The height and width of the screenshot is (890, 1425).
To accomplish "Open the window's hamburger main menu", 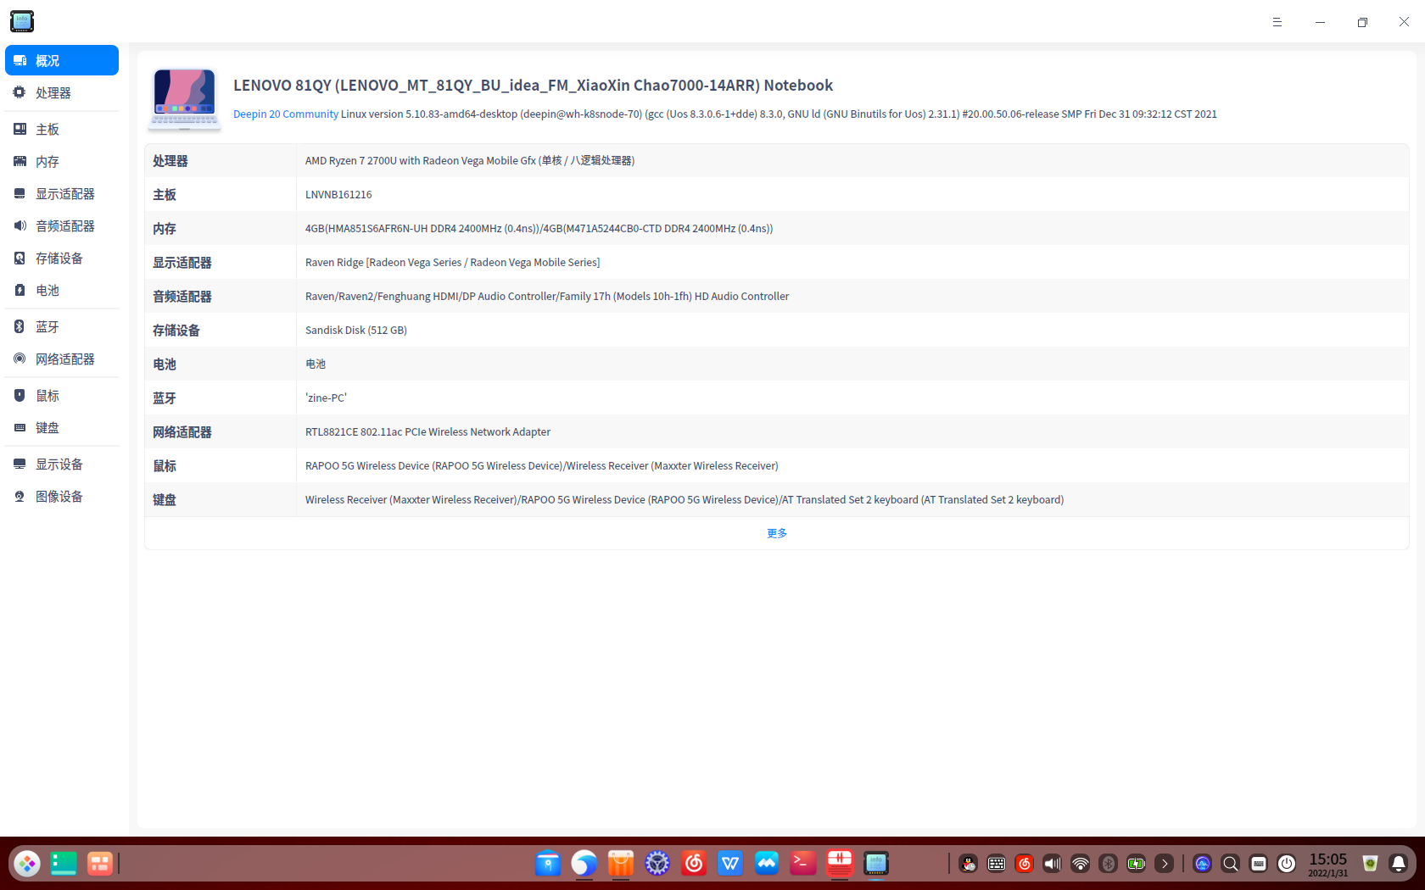I will point(1277,22).
